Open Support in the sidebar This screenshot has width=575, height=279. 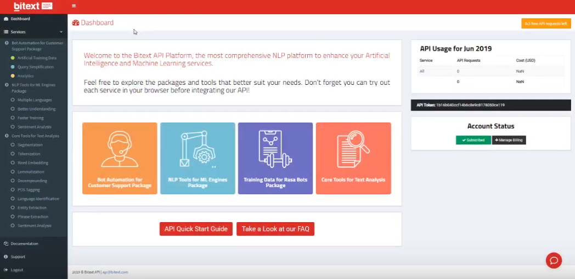click(18, 257)
